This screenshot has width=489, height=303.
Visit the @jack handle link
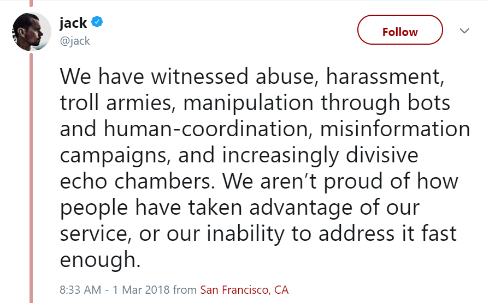coord(75,41)
